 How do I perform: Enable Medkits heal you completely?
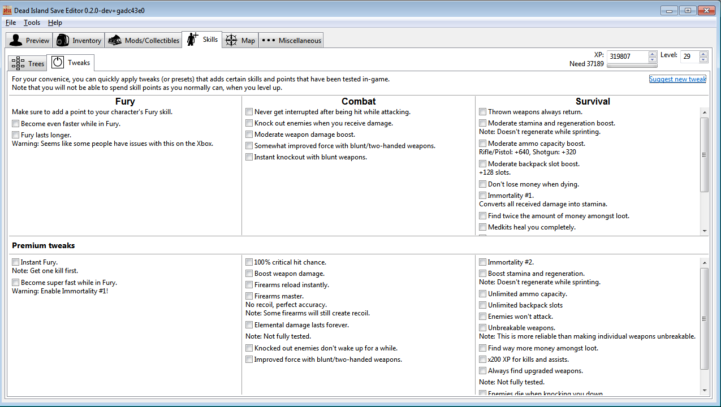(483, 227)
